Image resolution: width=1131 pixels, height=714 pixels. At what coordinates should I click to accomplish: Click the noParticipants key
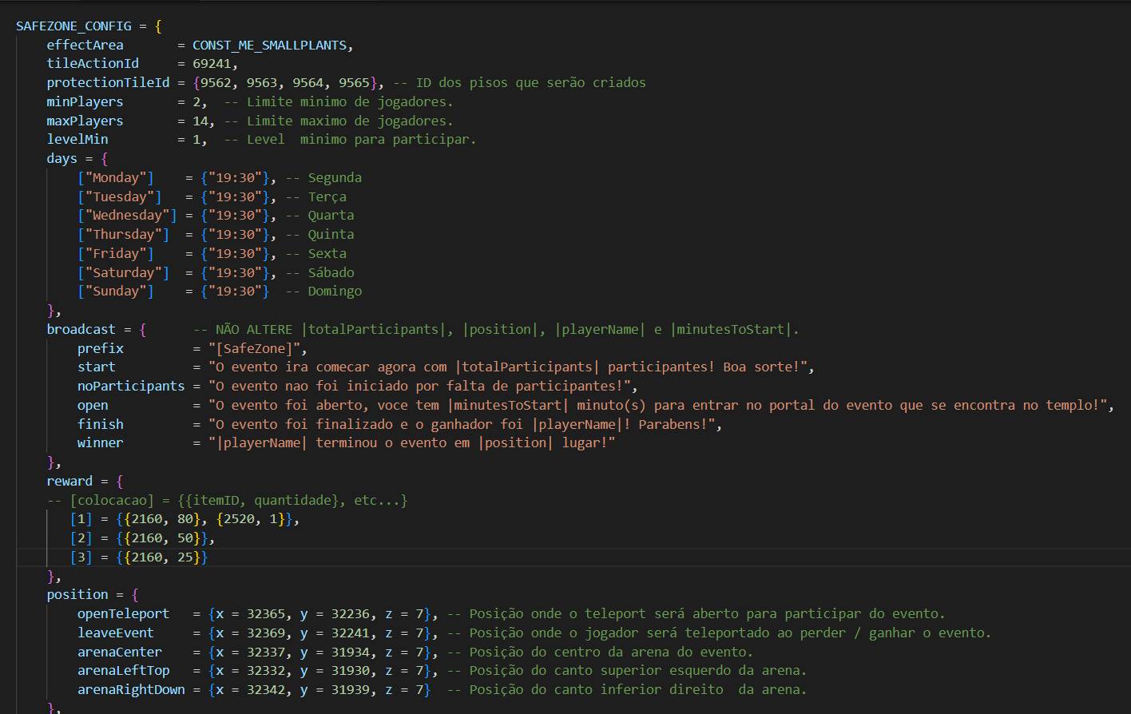(x=131, y=387)
